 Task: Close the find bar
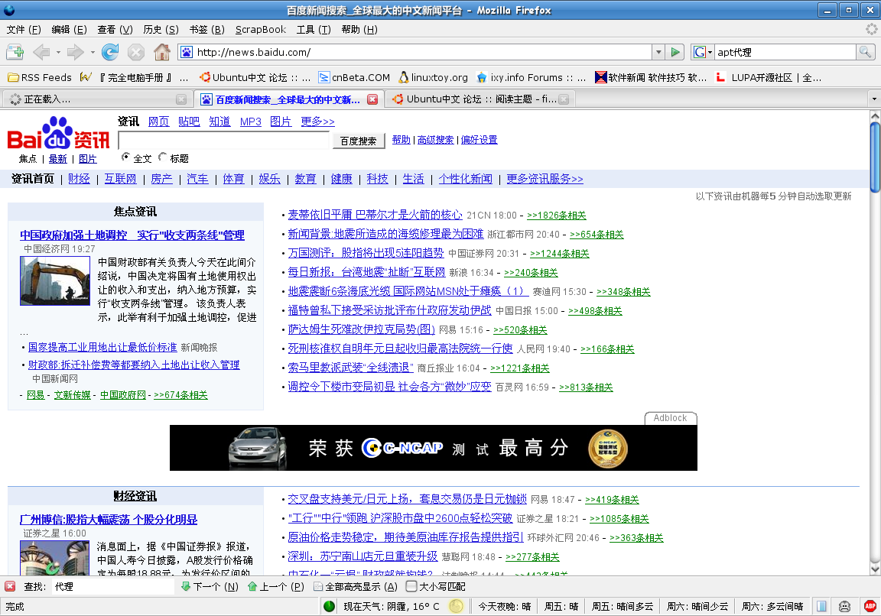[x=10, y=586]
